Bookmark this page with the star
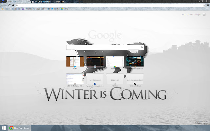The width and height of the screenshot is (210, 131). coord(204,5)
